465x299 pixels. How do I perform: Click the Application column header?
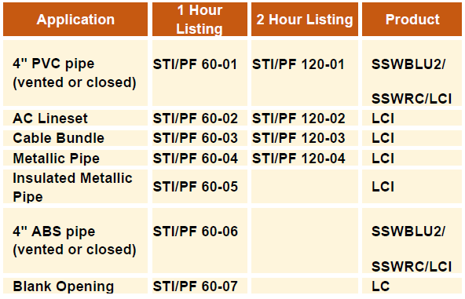pyautogui.click(x=75, y=20)
